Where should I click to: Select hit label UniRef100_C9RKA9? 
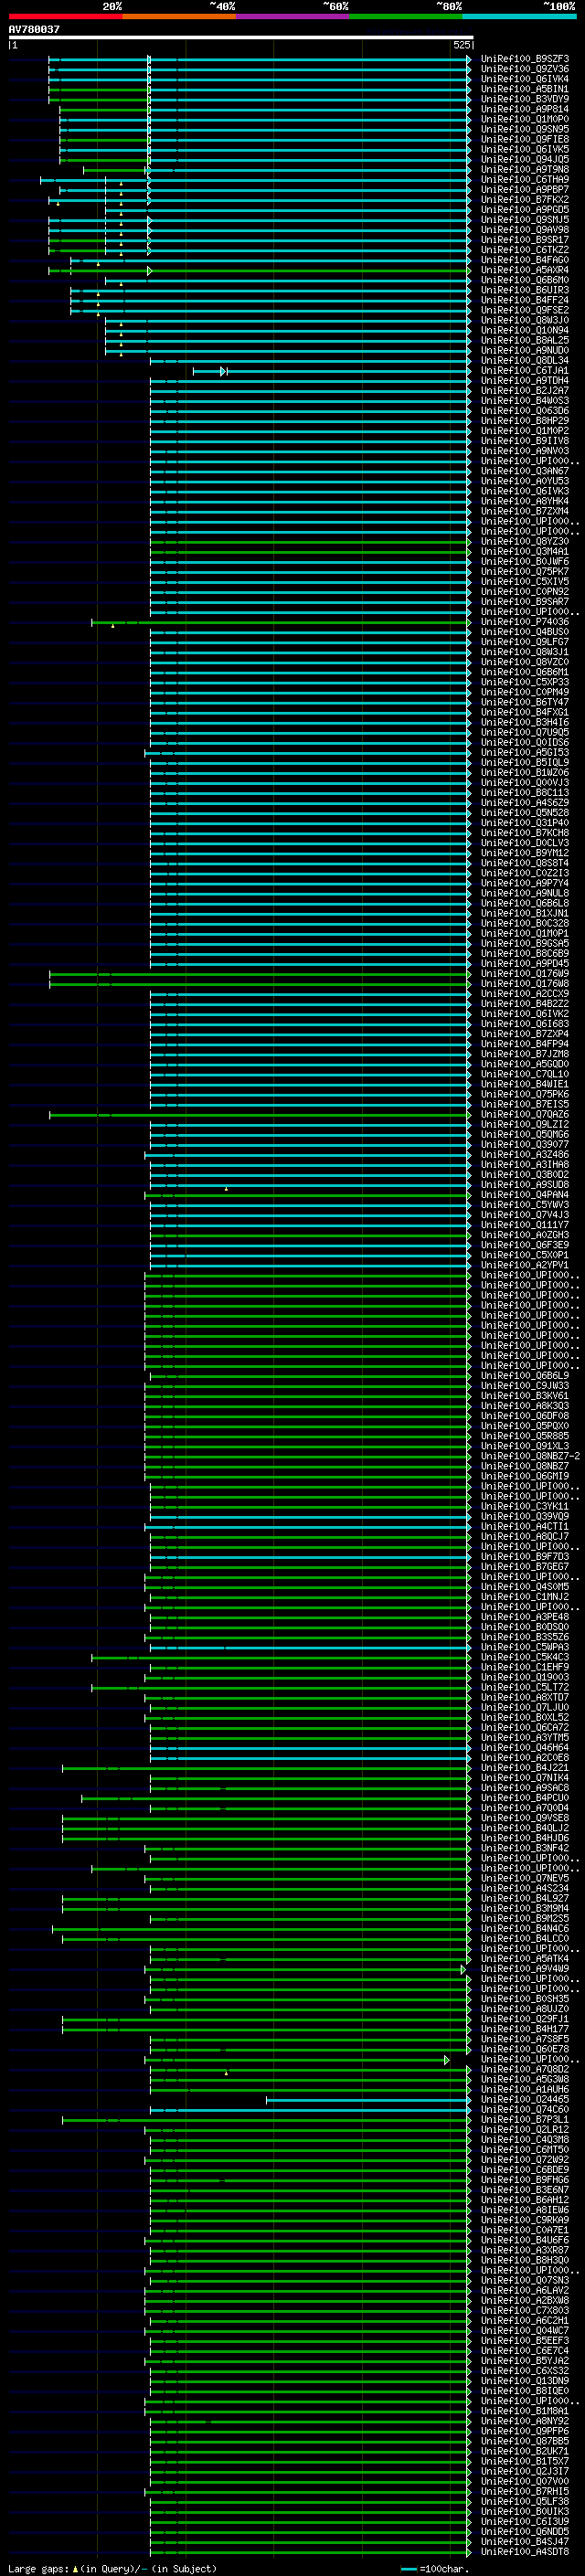(x=524, y=2220)
